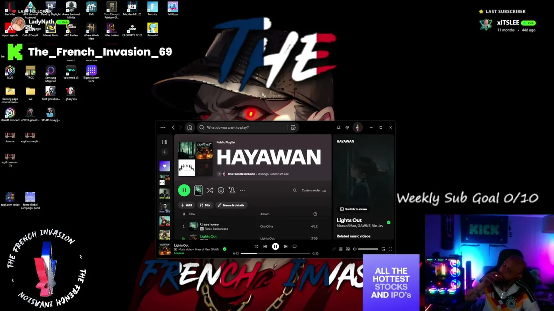Open Elgato Stream Deck shortcut
554x311 pixels.
point(91,73)
